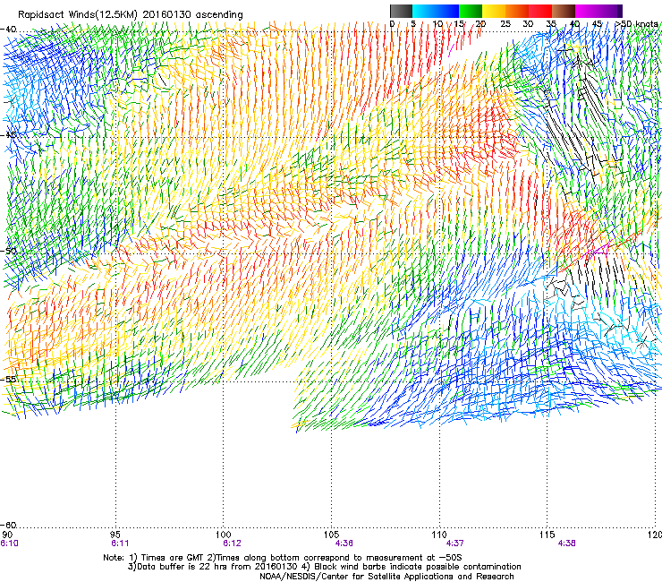Click the '25' legend scale label
662x582 pixels.
505,23
